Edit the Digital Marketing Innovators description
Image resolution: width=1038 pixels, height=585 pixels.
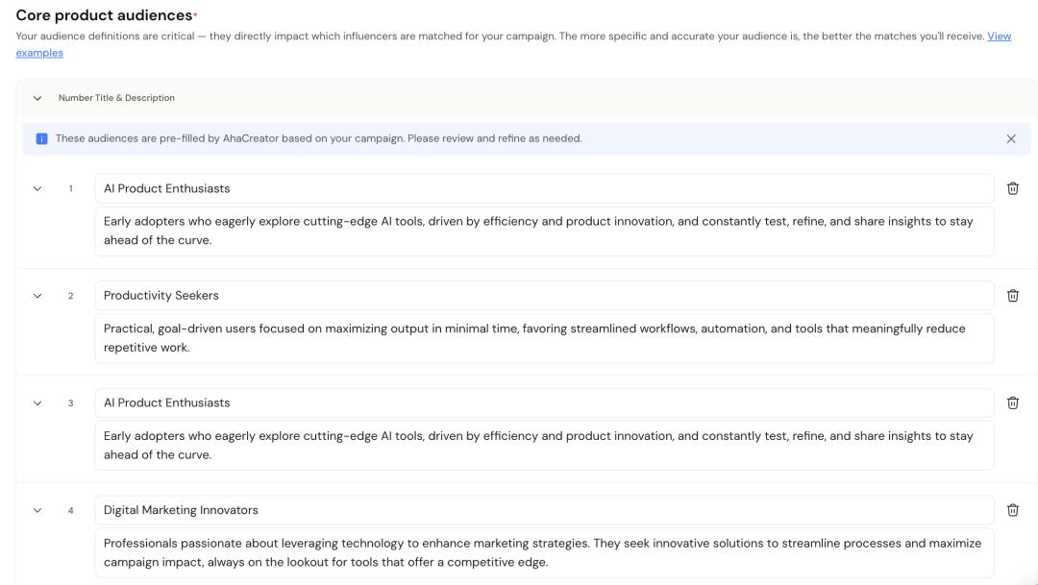coord(543,552)
